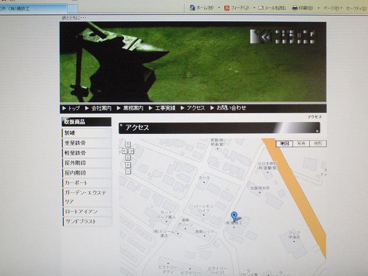Zoom in the map with plus button
Screen dimensions: 368x276
[128, 165]
